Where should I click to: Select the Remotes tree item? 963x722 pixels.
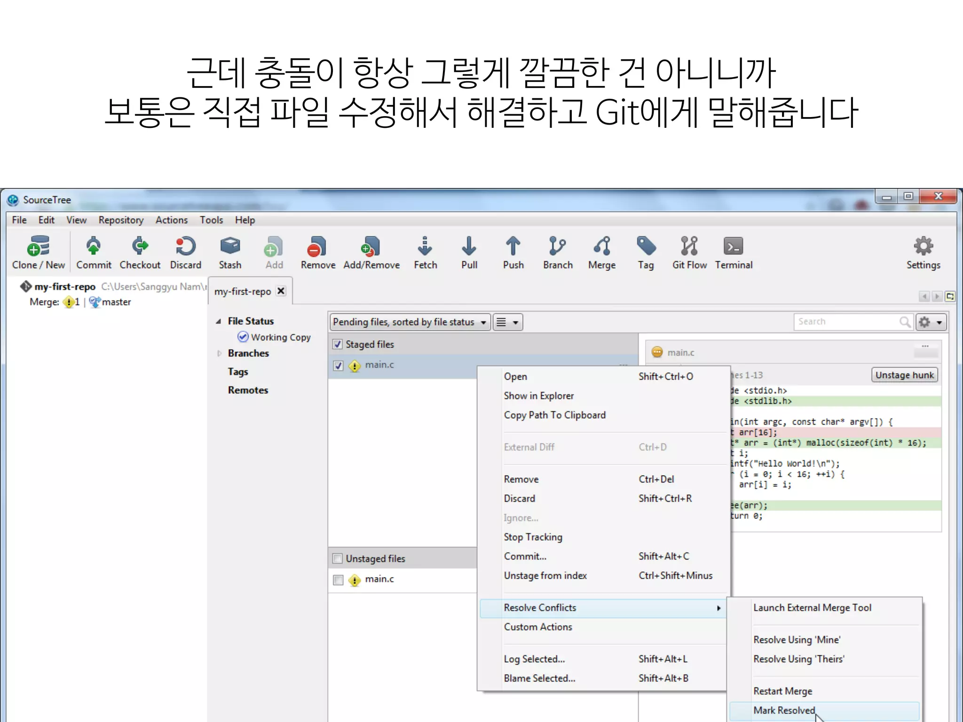point(248,390)
